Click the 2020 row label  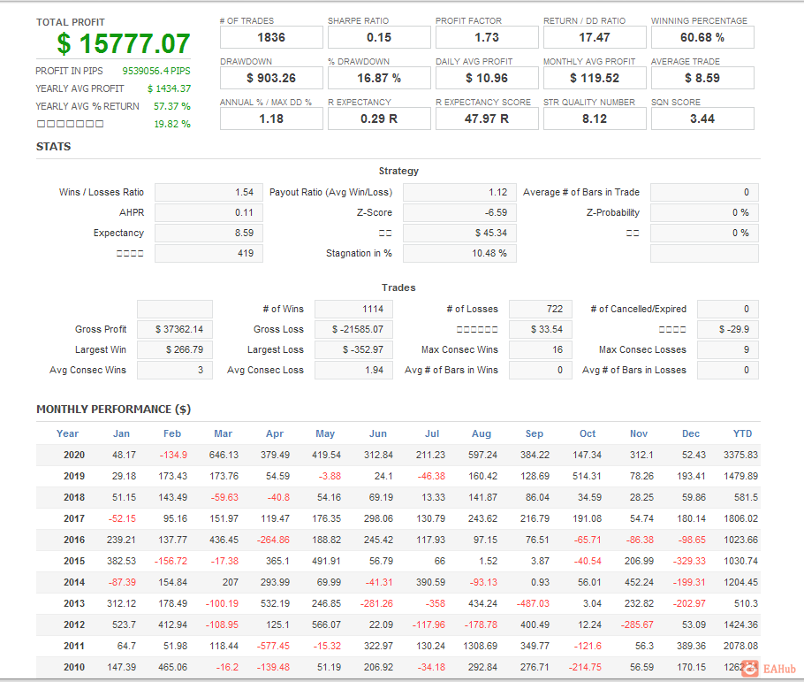click(x=74, y=455)
